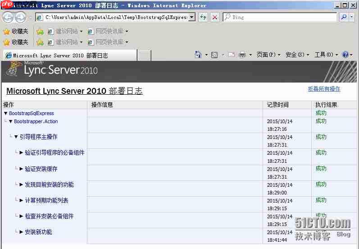Open the 页面(P) menu

click(268, 55)
